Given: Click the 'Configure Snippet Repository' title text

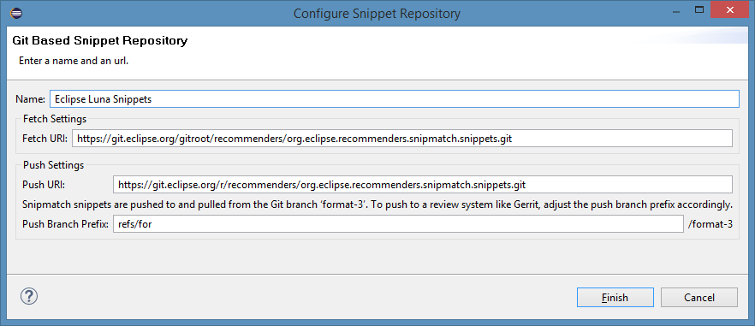Looking at the screenshot, I should point(377,13).
